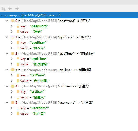Click field icon beside value "用户名"

pyautogui.click(x=18, y=114)
